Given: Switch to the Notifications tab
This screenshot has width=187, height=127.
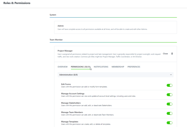Looking at the screenshot, I should 101,67.
